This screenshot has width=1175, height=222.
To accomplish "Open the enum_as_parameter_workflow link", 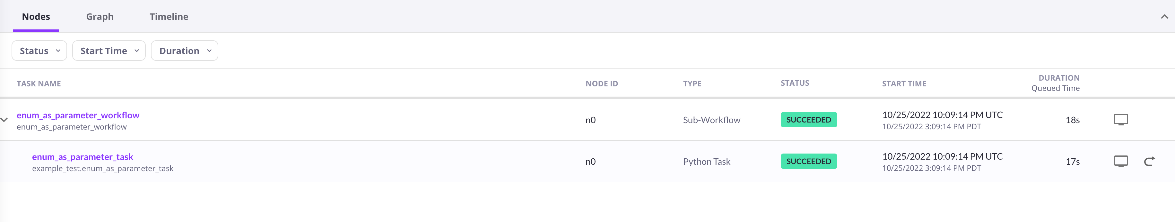I will click(78, 115).
